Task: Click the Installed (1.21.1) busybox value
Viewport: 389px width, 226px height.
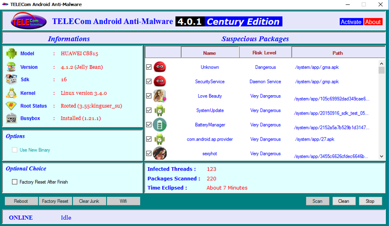Action: point(81,118)
